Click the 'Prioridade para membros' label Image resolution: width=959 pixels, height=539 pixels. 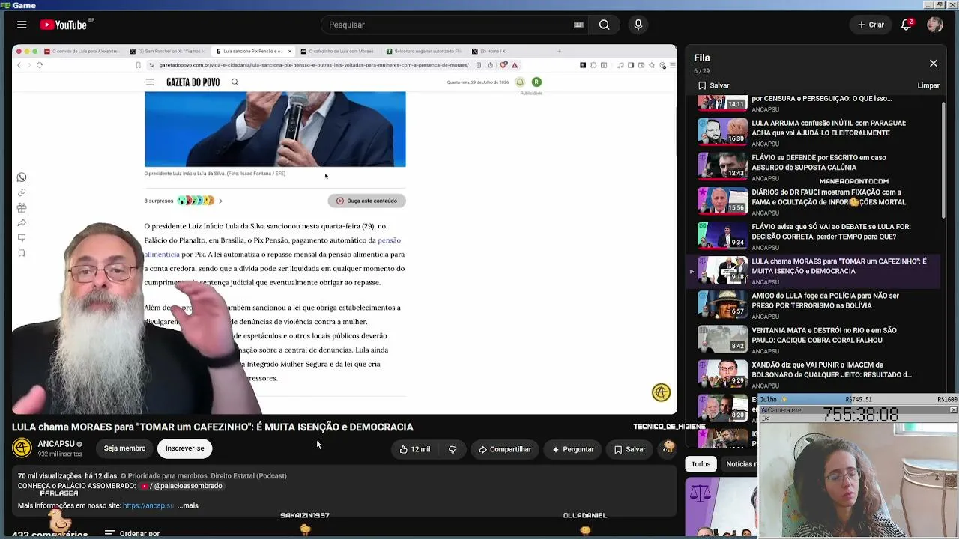click(x=163, y=476)
